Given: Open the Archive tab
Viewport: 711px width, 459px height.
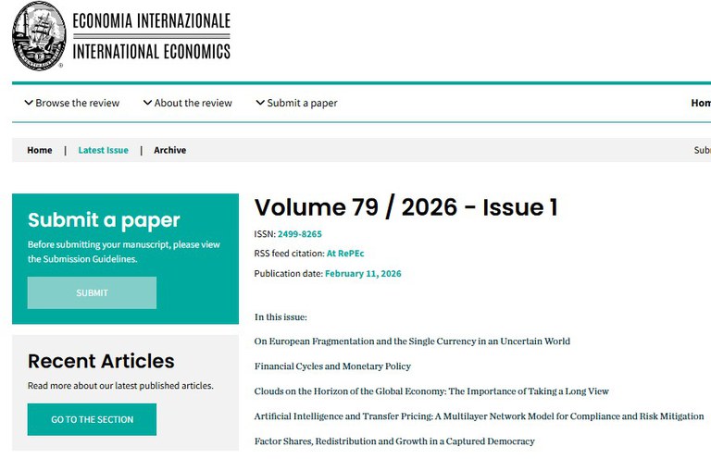Looking at the screenshot, I should (x=169, y=150).
